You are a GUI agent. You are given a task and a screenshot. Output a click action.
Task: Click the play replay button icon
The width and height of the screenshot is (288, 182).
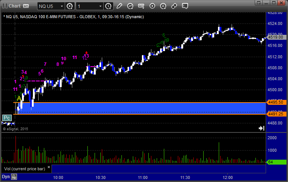pyautogui.click(x=152, y=6)
